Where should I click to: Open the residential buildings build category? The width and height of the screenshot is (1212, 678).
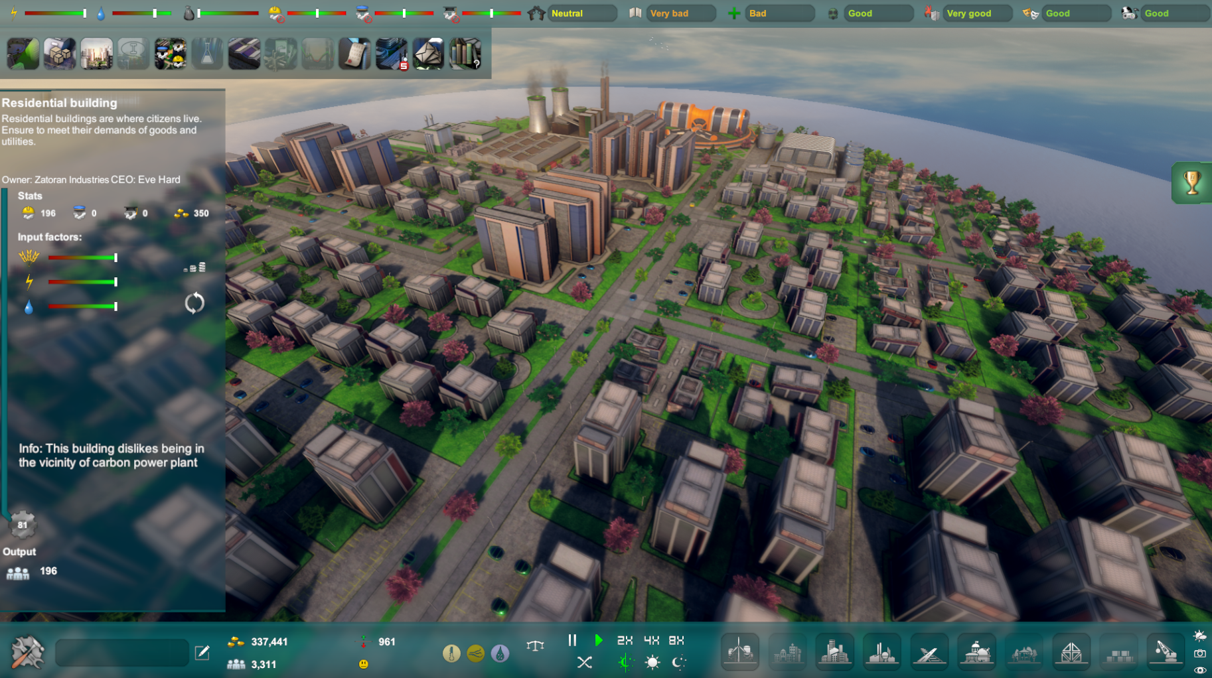(x=787, y=652)
